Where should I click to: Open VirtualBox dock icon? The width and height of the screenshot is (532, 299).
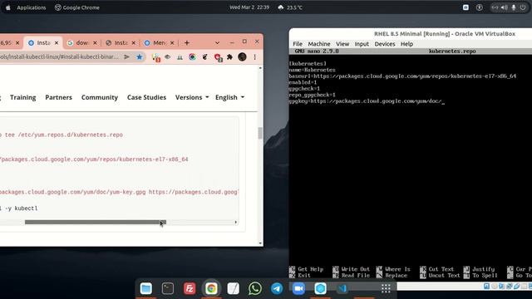tap(320, 288)
